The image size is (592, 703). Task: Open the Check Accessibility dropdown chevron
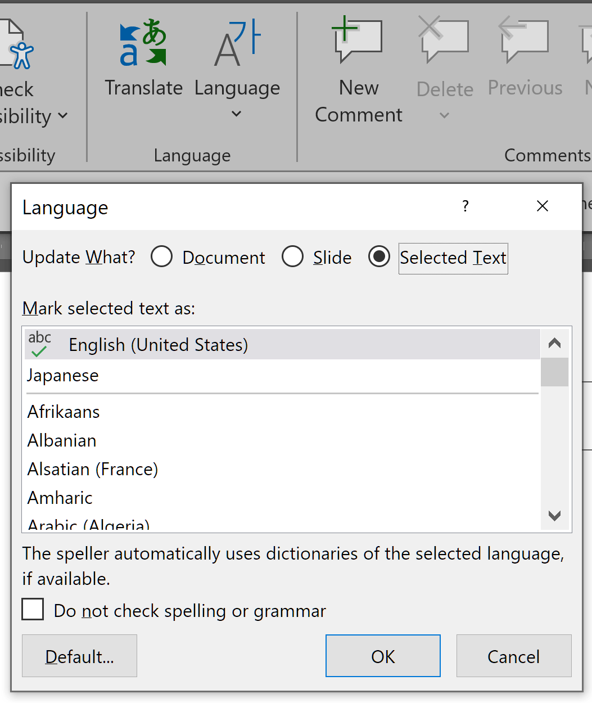coord(63,116)
